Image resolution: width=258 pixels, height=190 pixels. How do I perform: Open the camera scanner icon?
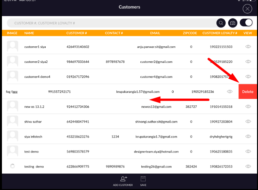pos(233,23)
